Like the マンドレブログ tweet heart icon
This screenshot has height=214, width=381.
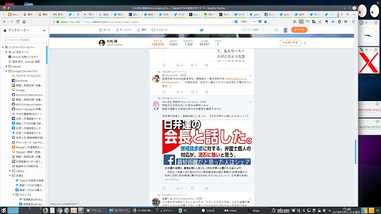[x=192, y=188]
